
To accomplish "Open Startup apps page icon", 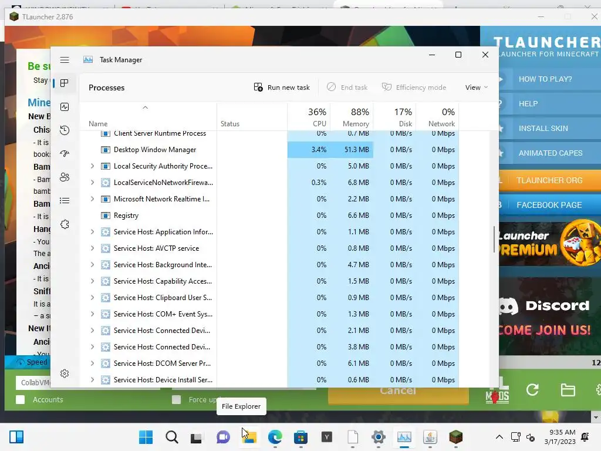I will point(65,153).
